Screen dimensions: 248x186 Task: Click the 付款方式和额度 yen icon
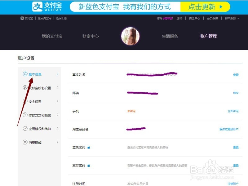tap(25, 115)
